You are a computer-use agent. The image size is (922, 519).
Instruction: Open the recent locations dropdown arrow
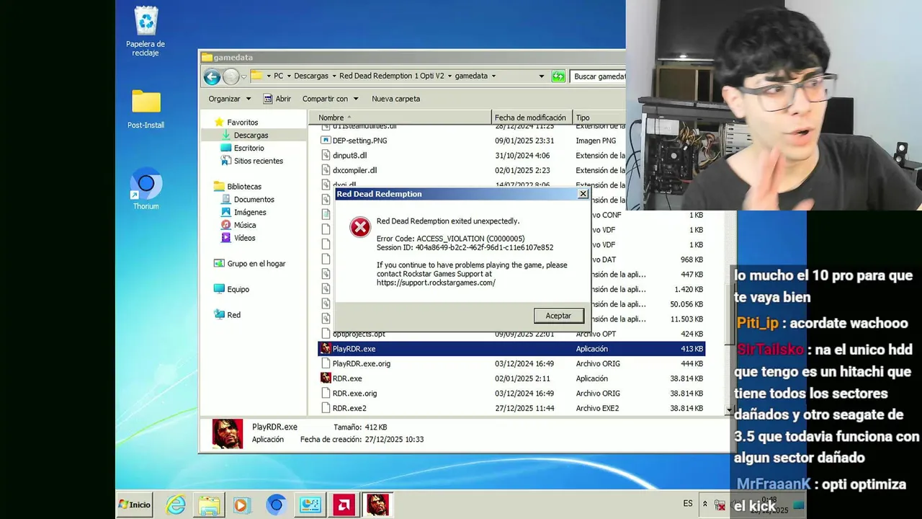pyautogui.click(x=244, y=76)
